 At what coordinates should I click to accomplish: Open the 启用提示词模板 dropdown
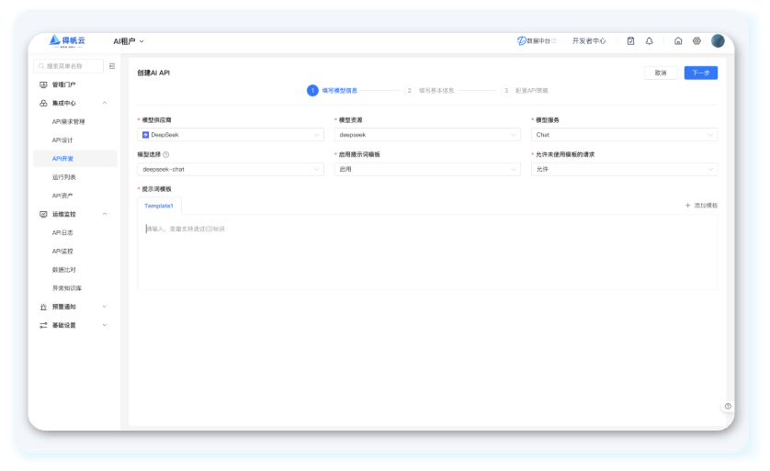point(427,169)
